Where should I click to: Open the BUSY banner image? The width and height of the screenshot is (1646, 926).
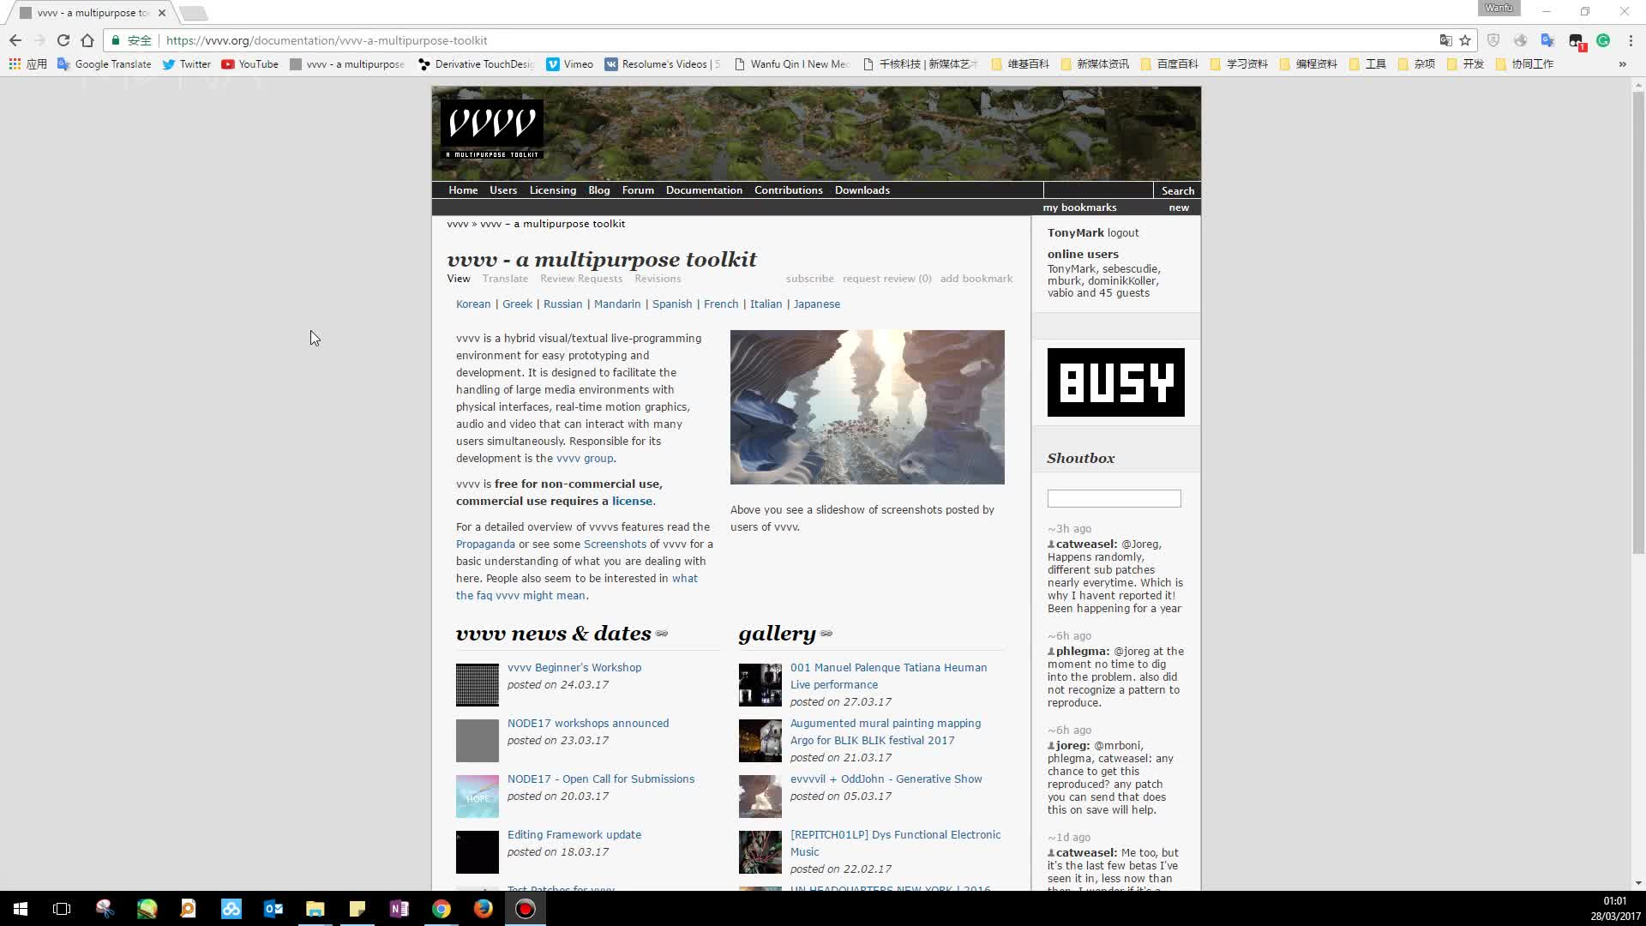[1115, 382]
